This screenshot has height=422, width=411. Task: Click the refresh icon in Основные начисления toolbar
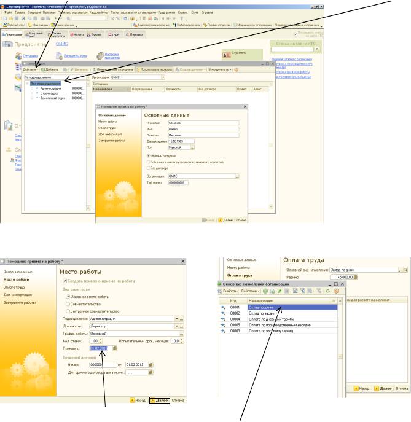(327, 291)
